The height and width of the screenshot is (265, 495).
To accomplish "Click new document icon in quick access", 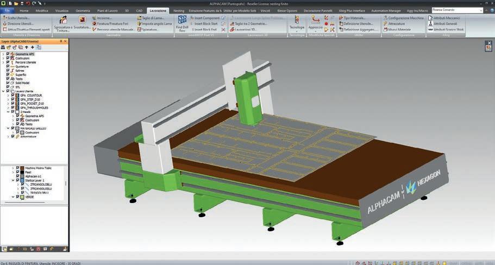I will coord(10,3).
